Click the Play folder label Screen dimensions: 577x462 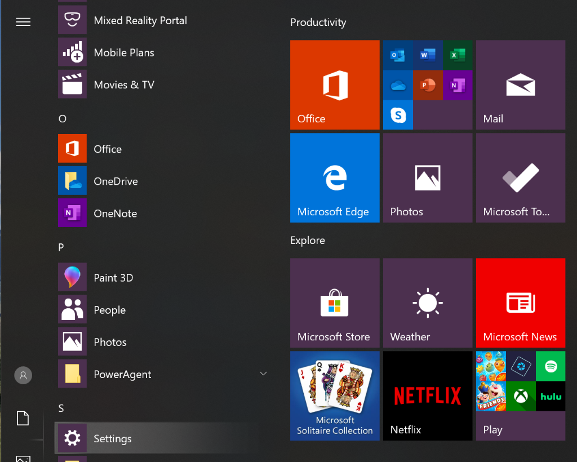(492, 430)
